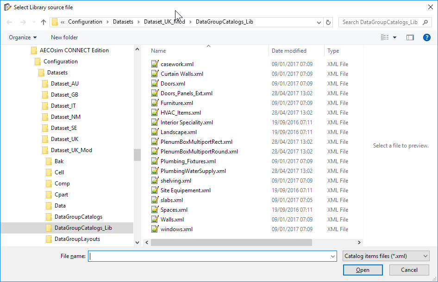Select PlenumBoxMultiportRound.xml file name
438x282 pixels.
(199, 152)
